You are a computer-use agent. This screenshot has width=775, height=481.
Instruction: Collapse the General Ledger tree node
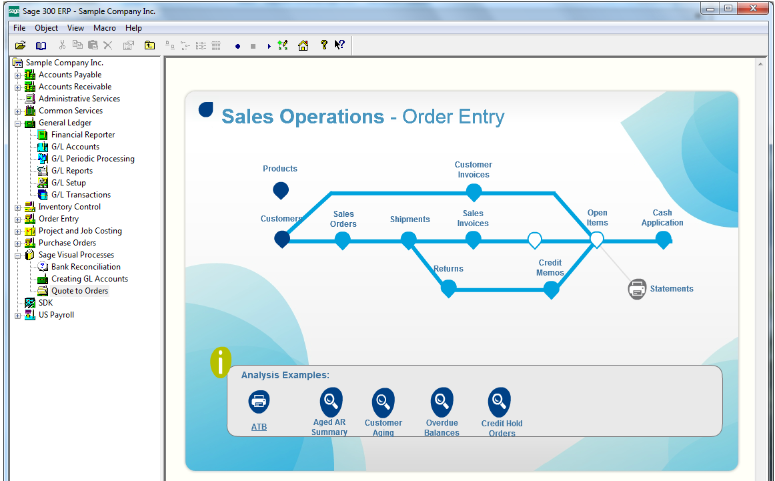tap(18, 123)
